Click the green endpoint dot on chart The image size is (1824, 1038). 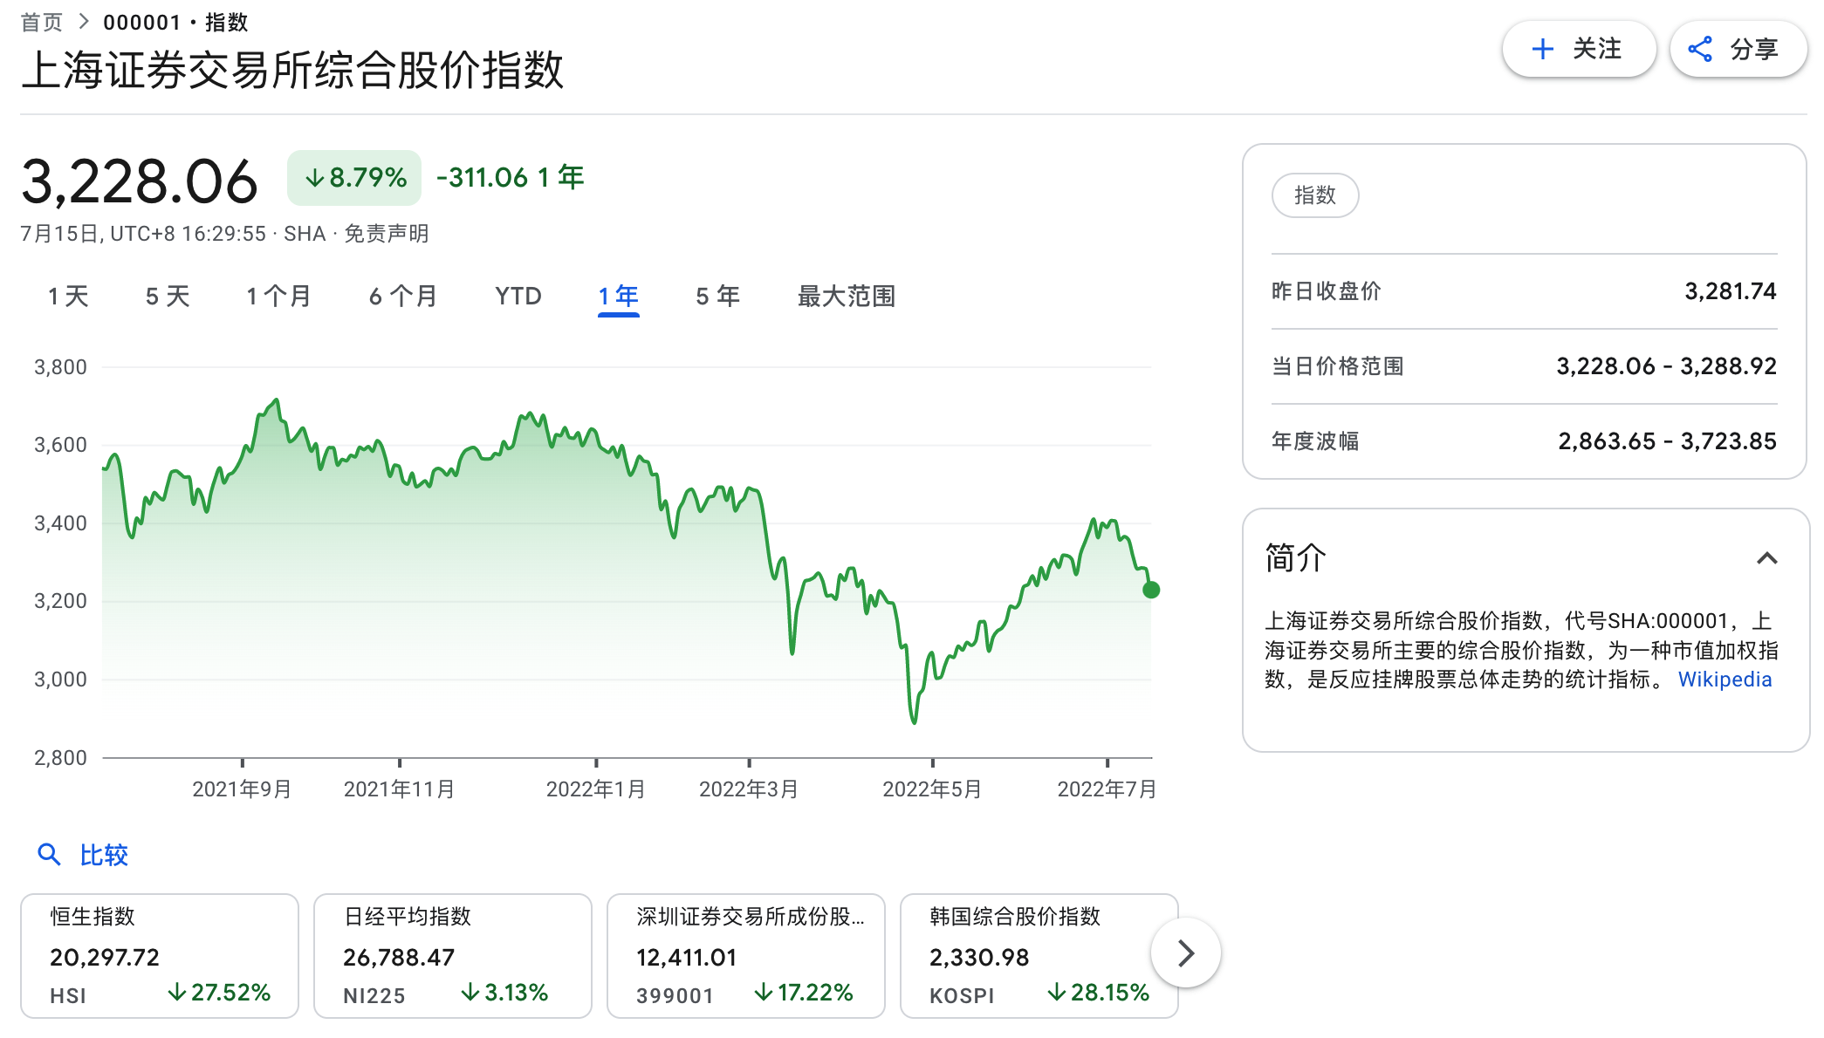click(x=1150, y=591)
